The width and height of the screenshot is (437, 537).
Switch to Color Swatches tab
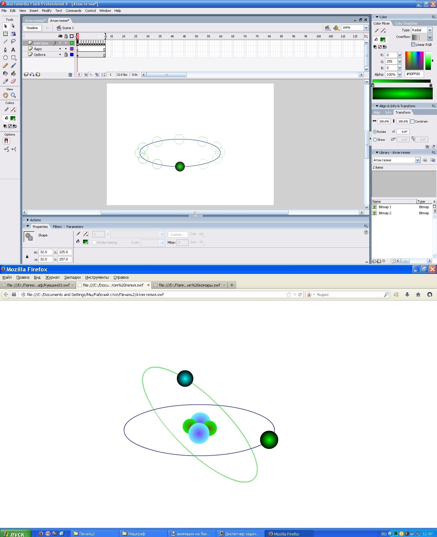click(406, 23)
